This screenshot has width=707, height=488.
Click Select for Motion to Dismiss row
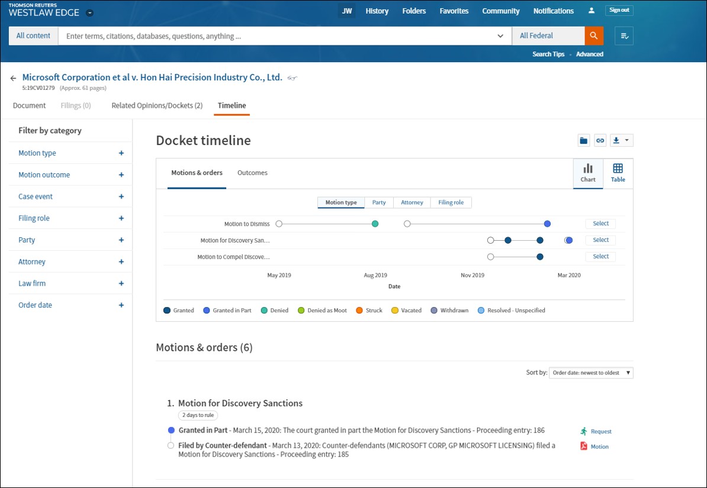click(x=600, y=224)
